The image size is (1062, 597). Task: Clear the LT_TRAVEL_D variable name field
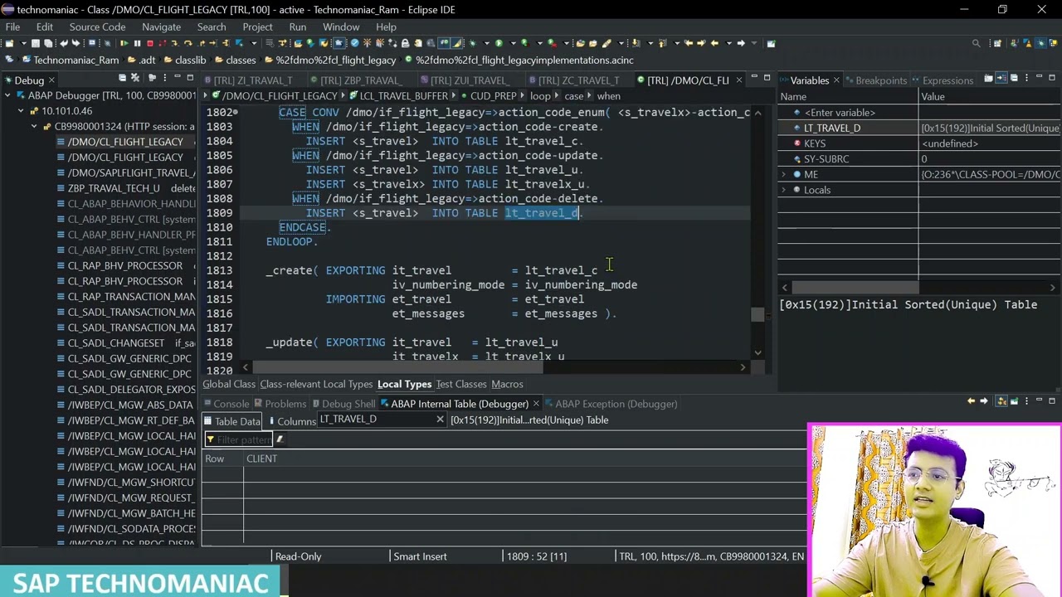(x=440, y=420)
